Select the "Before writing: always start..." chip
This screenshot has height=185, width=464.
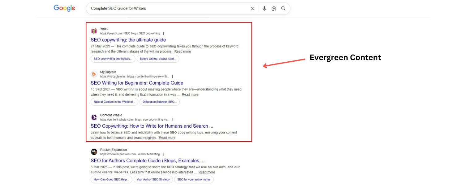tap(158, 59)
